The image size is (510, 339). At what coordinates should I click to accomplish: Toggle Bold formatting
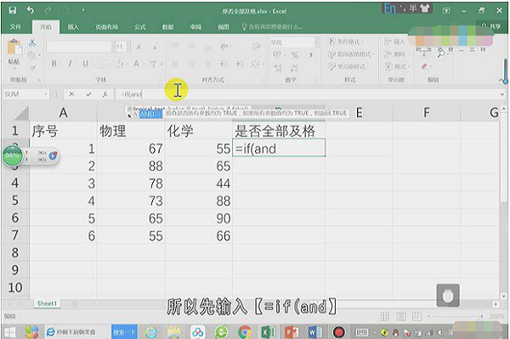pos(54,64)
